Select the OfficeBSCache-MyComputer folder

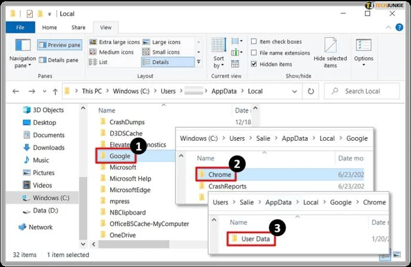pyautogui.click(x=144, y=223)
